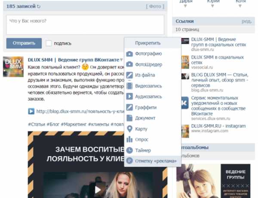Viewport: 258px width, 198px height.
Task: Click the 10 страниц count text
Action: pyautogui.click(x=187, y=30)
